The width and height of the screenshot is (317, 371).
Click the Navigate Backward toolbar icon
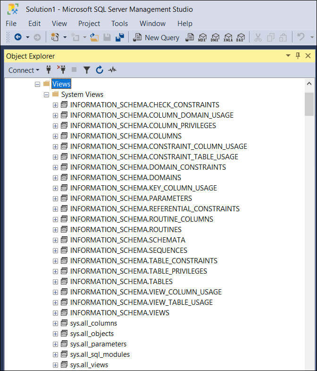(x=18, y=37)
